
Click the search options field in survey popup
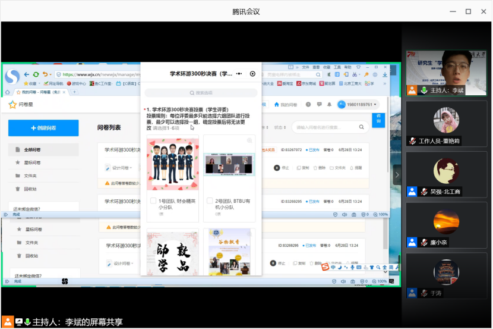coord(201,93)
